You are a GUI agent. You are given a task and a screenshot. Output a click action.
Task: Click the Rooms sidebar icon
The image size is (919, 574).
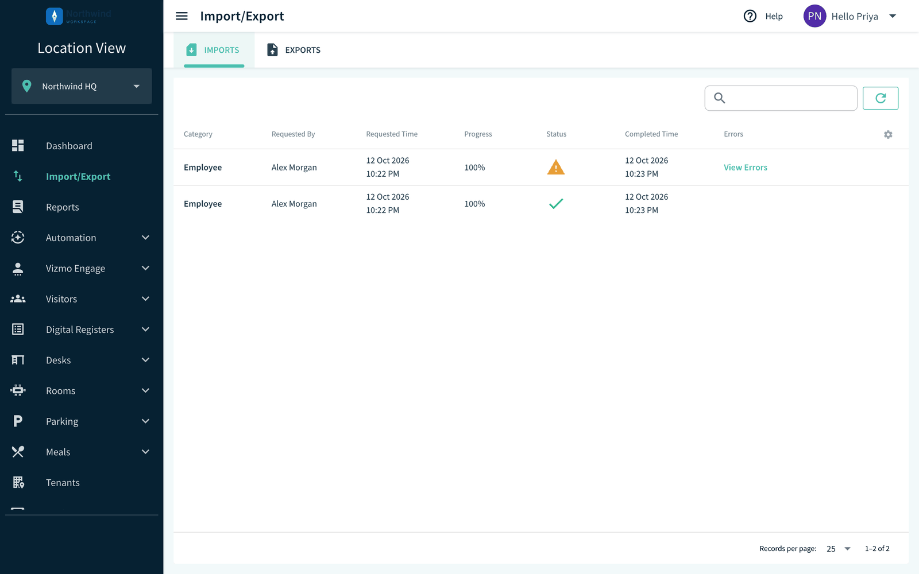point(18,390)
